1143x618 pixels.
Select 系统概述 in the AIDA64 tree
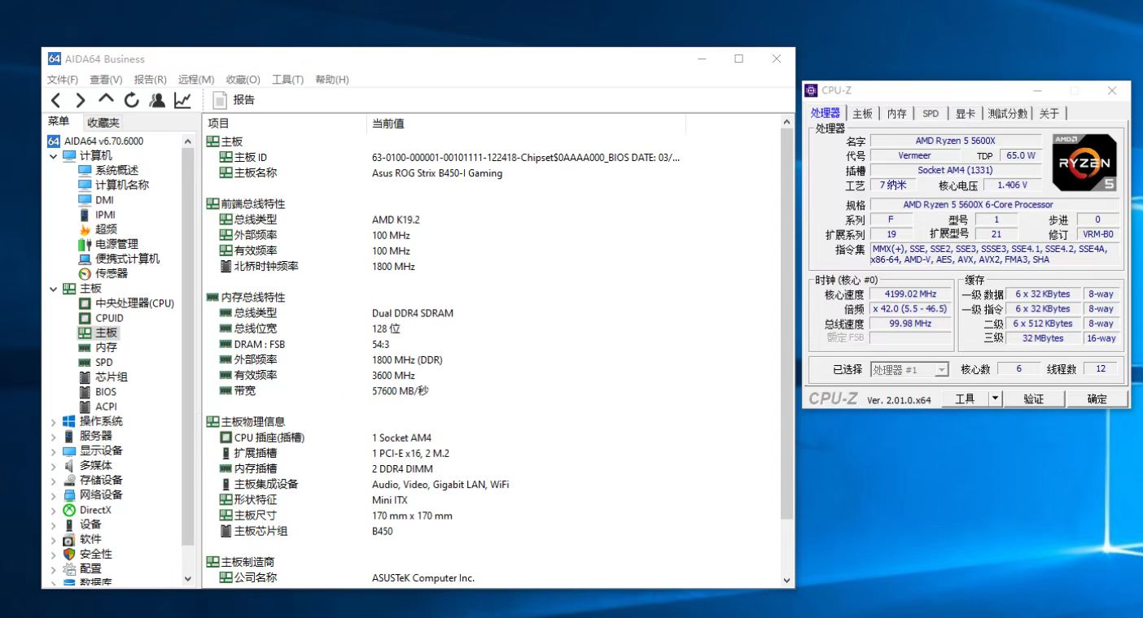(116, 170)
